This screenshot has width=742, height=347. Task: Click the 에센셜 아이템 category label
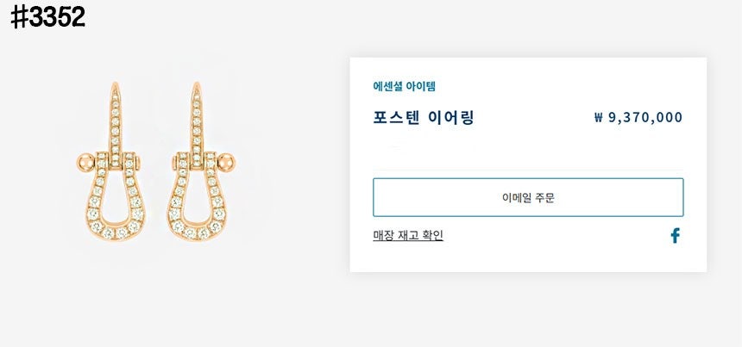(404, 86)
